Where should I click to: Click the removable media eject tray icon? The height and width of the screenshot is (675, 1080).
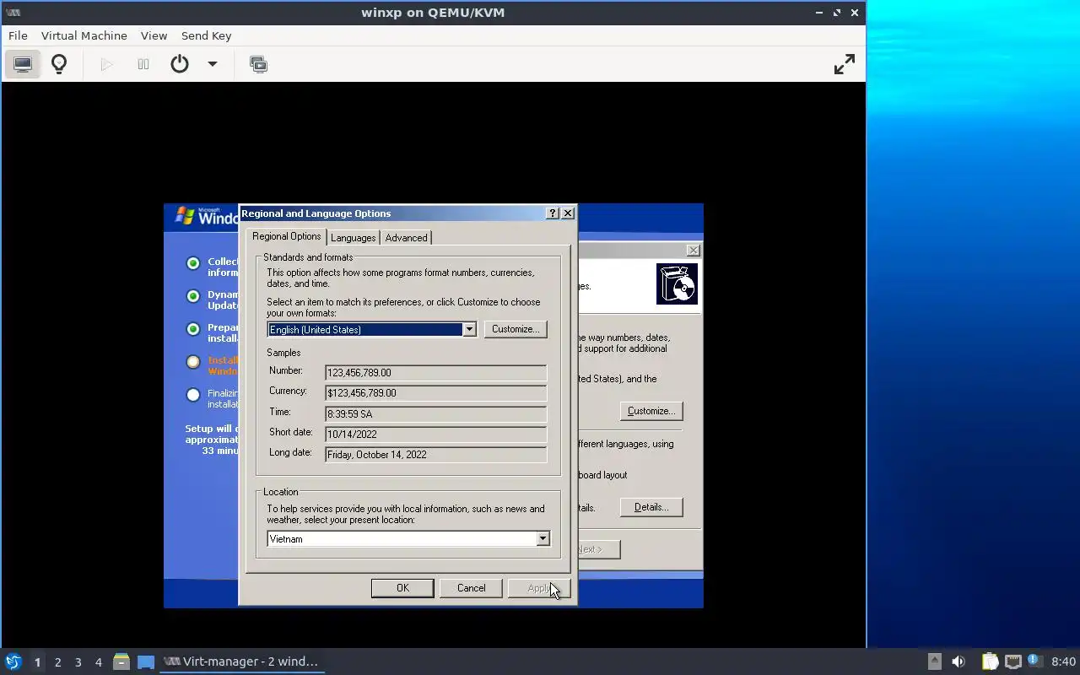(934, 661)
